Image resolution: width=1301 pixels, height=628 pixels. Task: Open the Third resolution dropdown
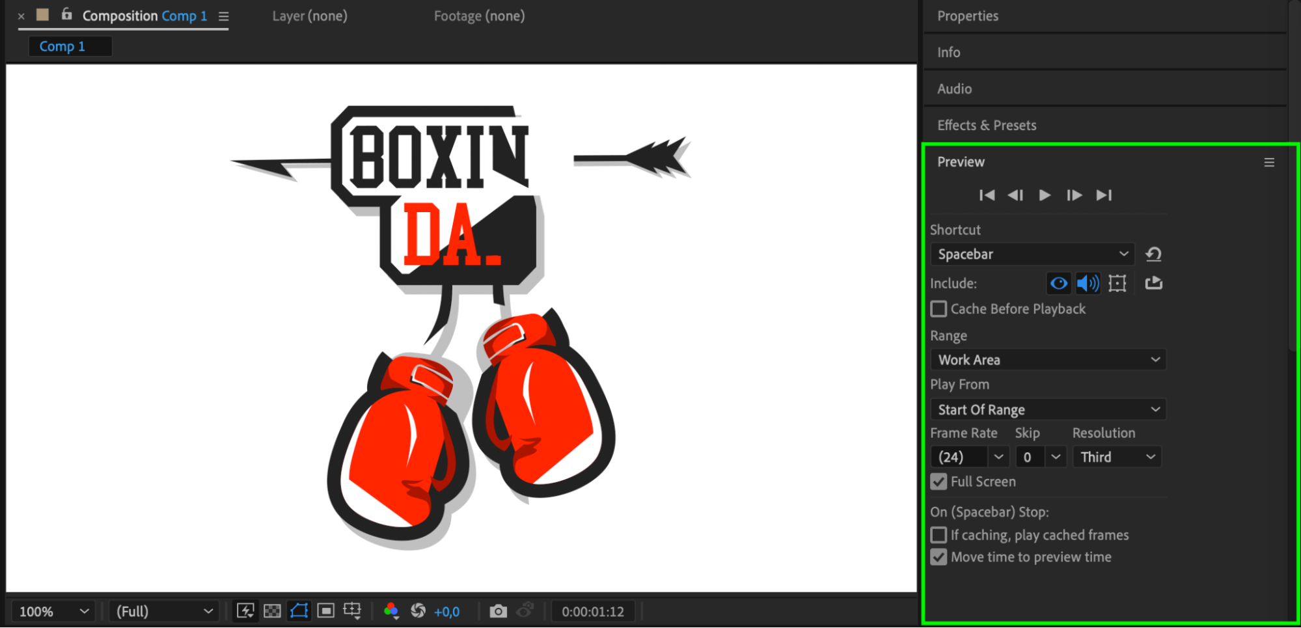pyautogui.click(x=1117, y=457)
